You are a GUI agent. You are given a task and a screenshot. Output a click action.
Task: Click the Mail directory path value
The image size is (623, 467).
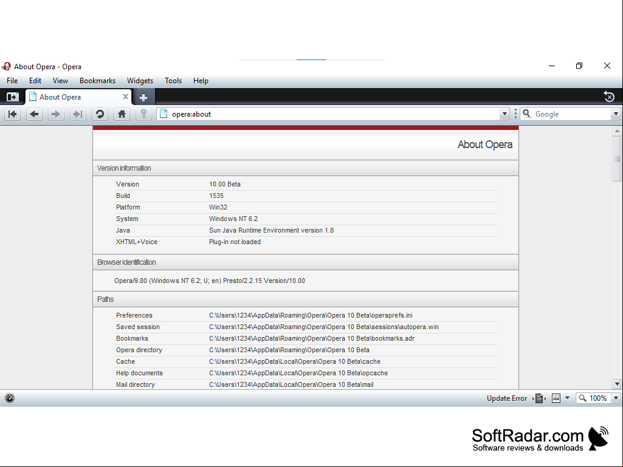pyautogui.click(x=291, y=384)
